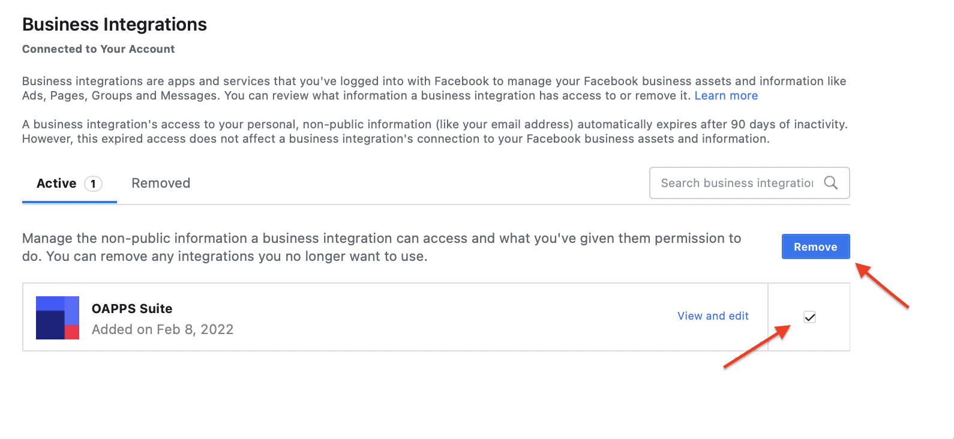Image resolution: width=954 pixels, height=439 pixels.
Task: Click the Business Integrations heading
Action: (115, 25)
